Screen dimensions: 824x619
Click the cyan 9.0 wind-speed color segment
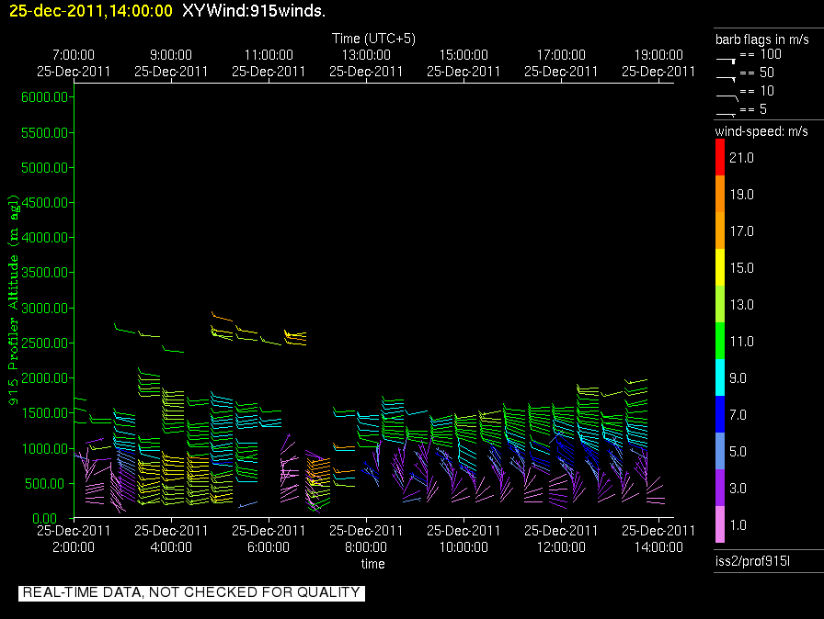(x=720, y=377)
